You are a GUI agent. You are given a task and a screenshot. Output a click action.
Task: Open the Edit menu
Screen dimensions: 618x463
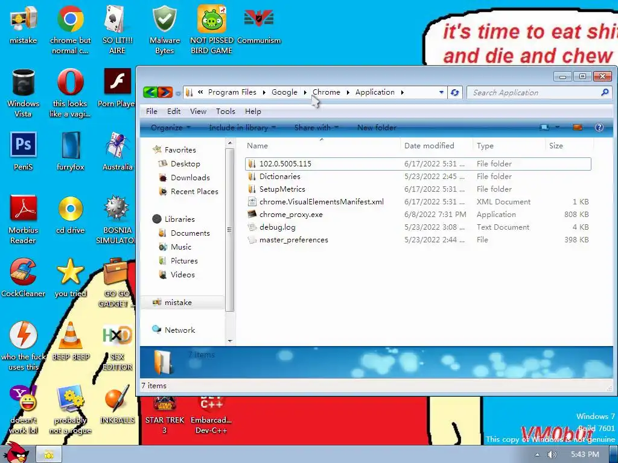tap(173, 112)
